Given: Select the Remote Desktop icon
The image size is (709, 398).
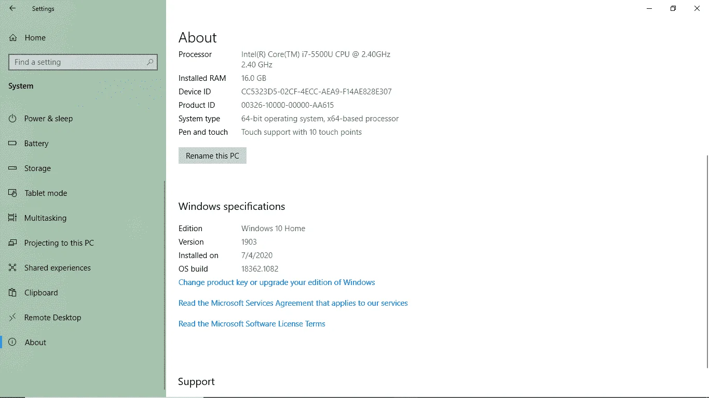Looking at the screenshot, I should coord(13,318).
